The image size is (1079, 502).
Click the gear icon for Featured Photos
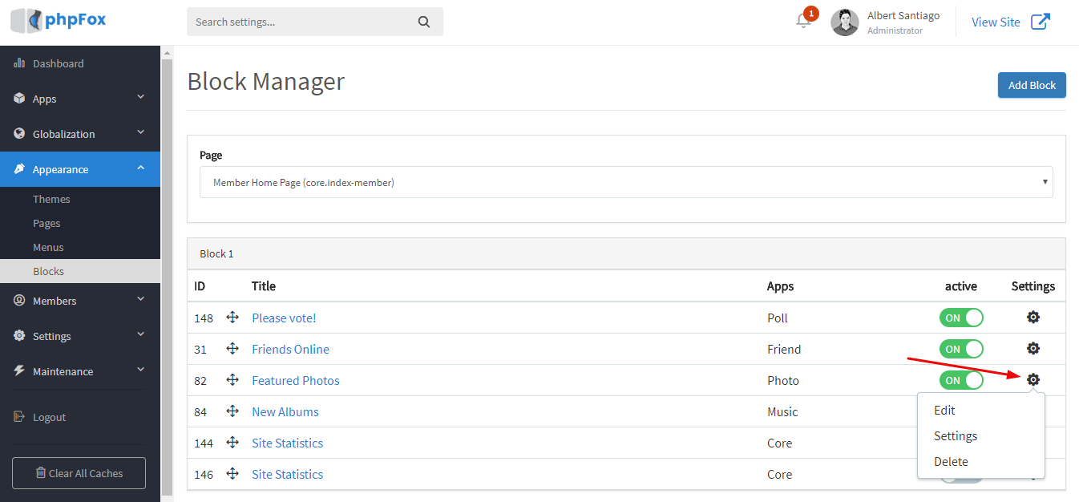point(1033,380)
